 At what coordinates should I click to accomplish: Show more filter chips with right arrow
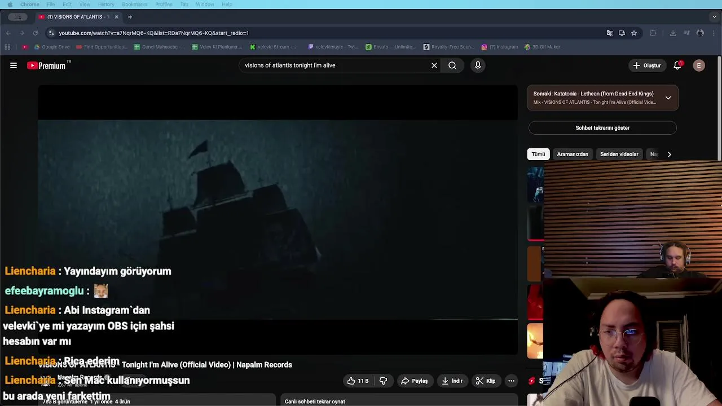669,154
